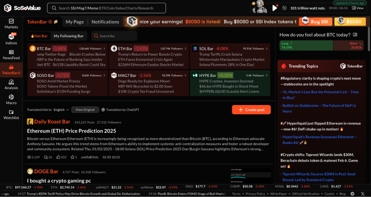The width and height of the screenshot is (371, 197).
Task: Open the Official Verification footer link
Action: (306, 194)
